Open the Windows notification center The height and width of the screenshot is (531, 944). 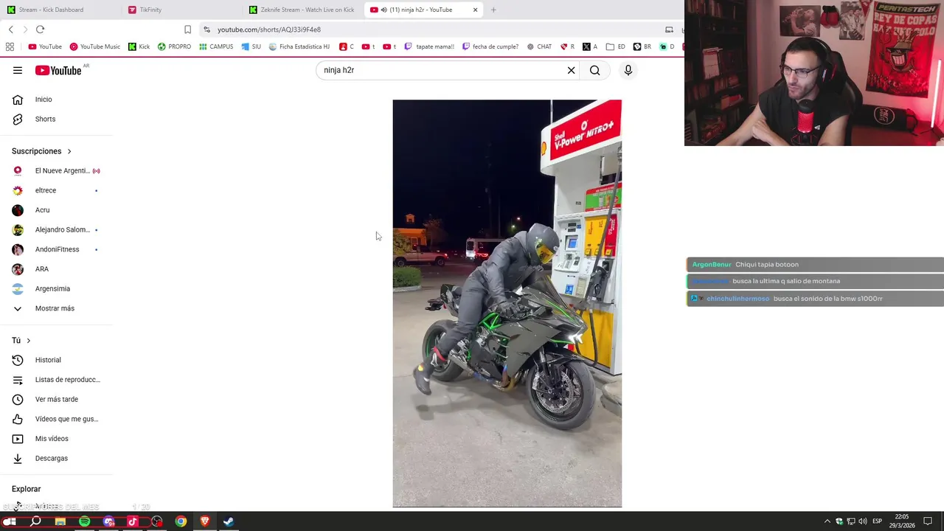[x=928, y=521]
